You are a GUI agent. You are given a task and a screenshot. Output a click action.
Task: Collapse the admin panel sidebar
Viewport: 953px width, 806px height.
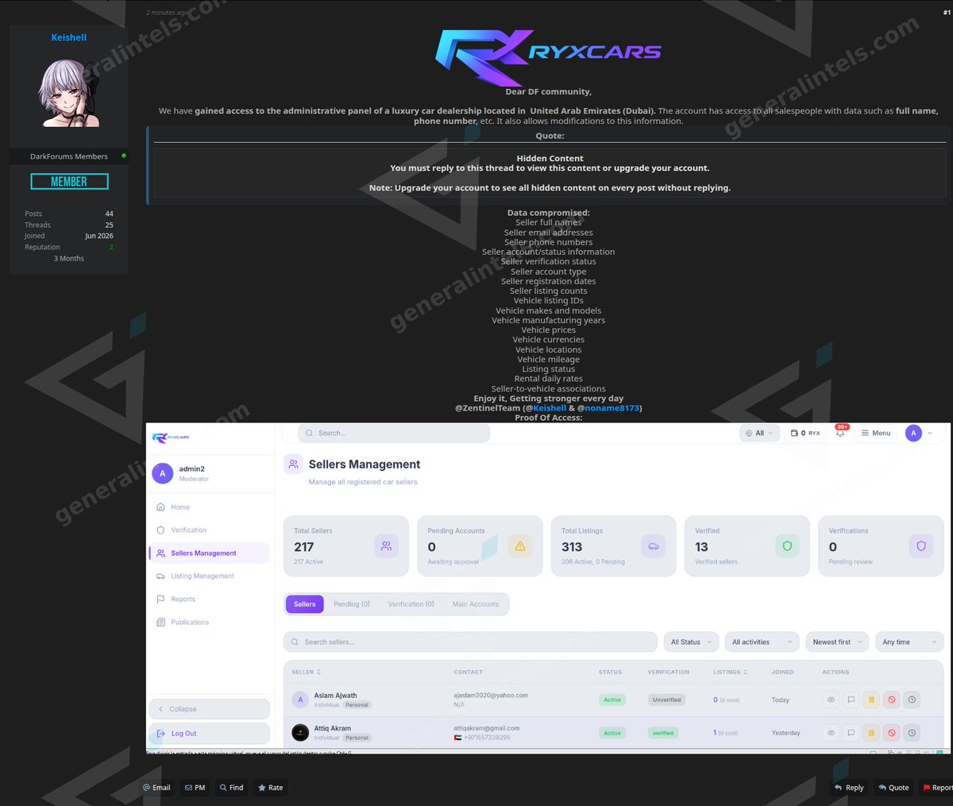click(x=209, y=709)
